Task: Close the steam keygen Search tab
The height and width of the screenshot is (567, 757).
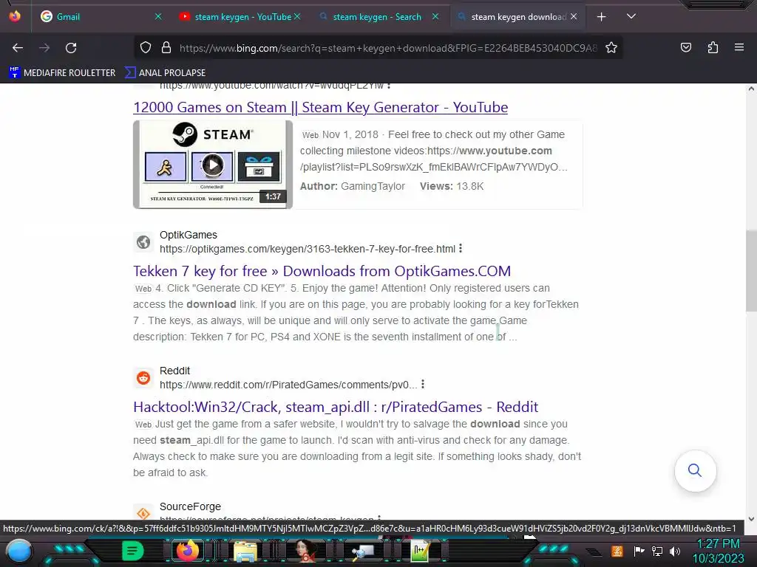Action: (x=435, y=16)
